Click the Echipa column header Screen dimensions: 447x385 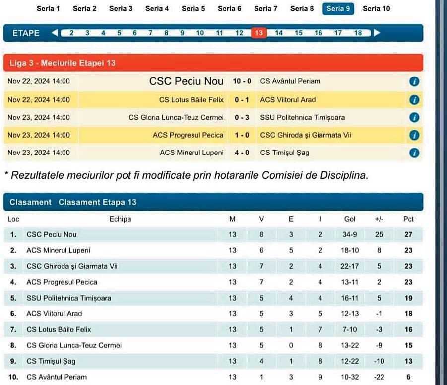tap(120, 219)
